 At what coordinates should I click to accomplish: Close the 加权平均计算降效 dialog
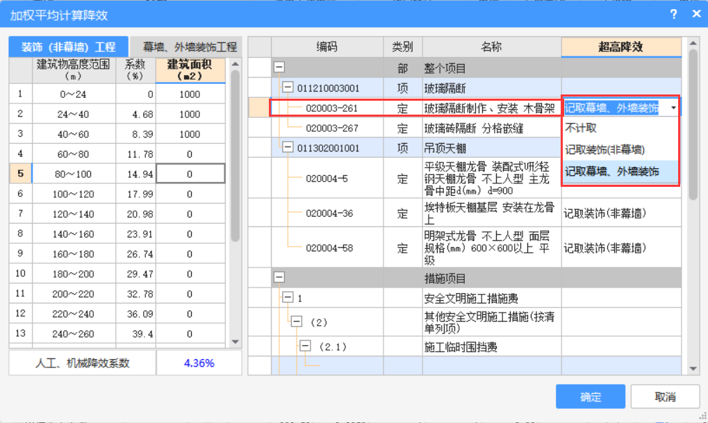(695, 15)
